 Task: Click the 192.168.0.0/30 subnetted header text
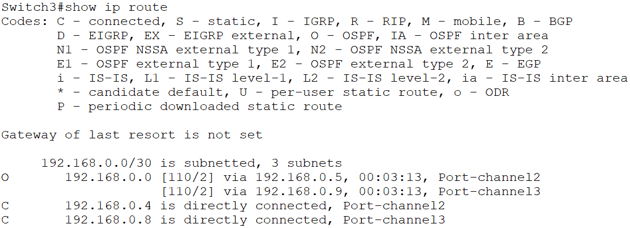pyautogui.click(x=191, y=163)
